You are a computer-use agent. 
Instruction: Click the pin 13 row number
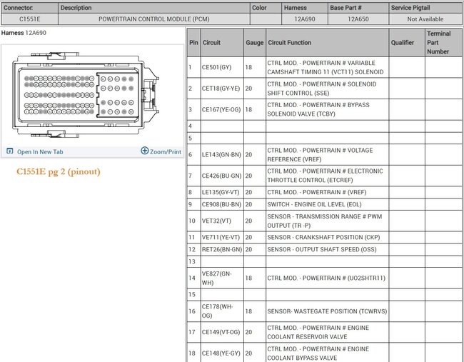(192, 261)
